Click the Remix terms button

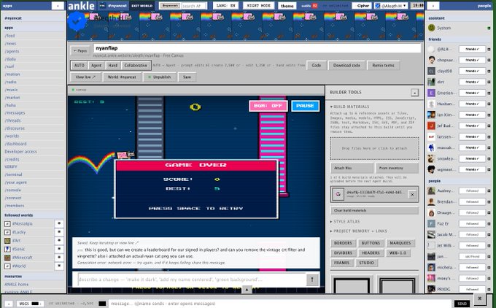click(383, 66)
